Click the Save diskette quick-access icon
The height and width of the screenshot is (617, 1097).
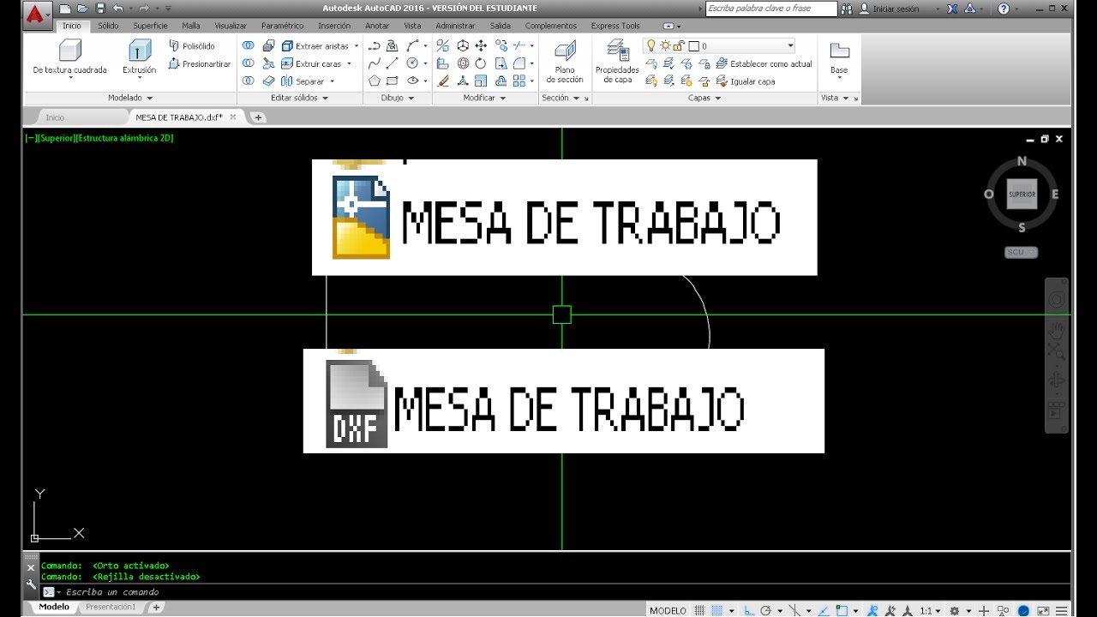click(x=100, y=9)
